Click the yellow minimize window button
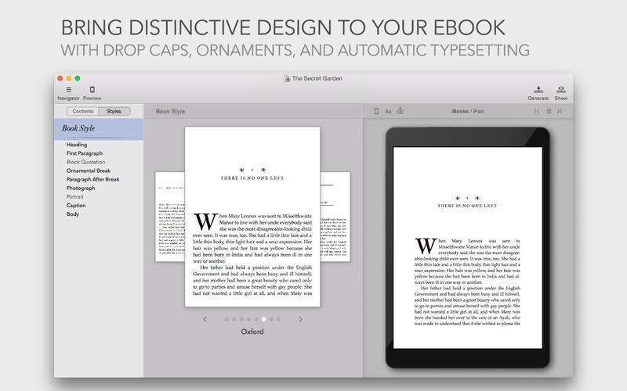 click(69, 78)
